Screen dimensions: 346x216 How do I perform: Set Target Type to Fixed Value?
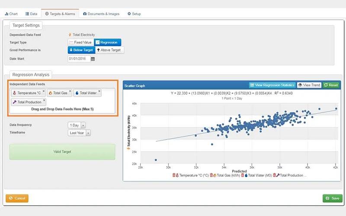pos(81,42)
